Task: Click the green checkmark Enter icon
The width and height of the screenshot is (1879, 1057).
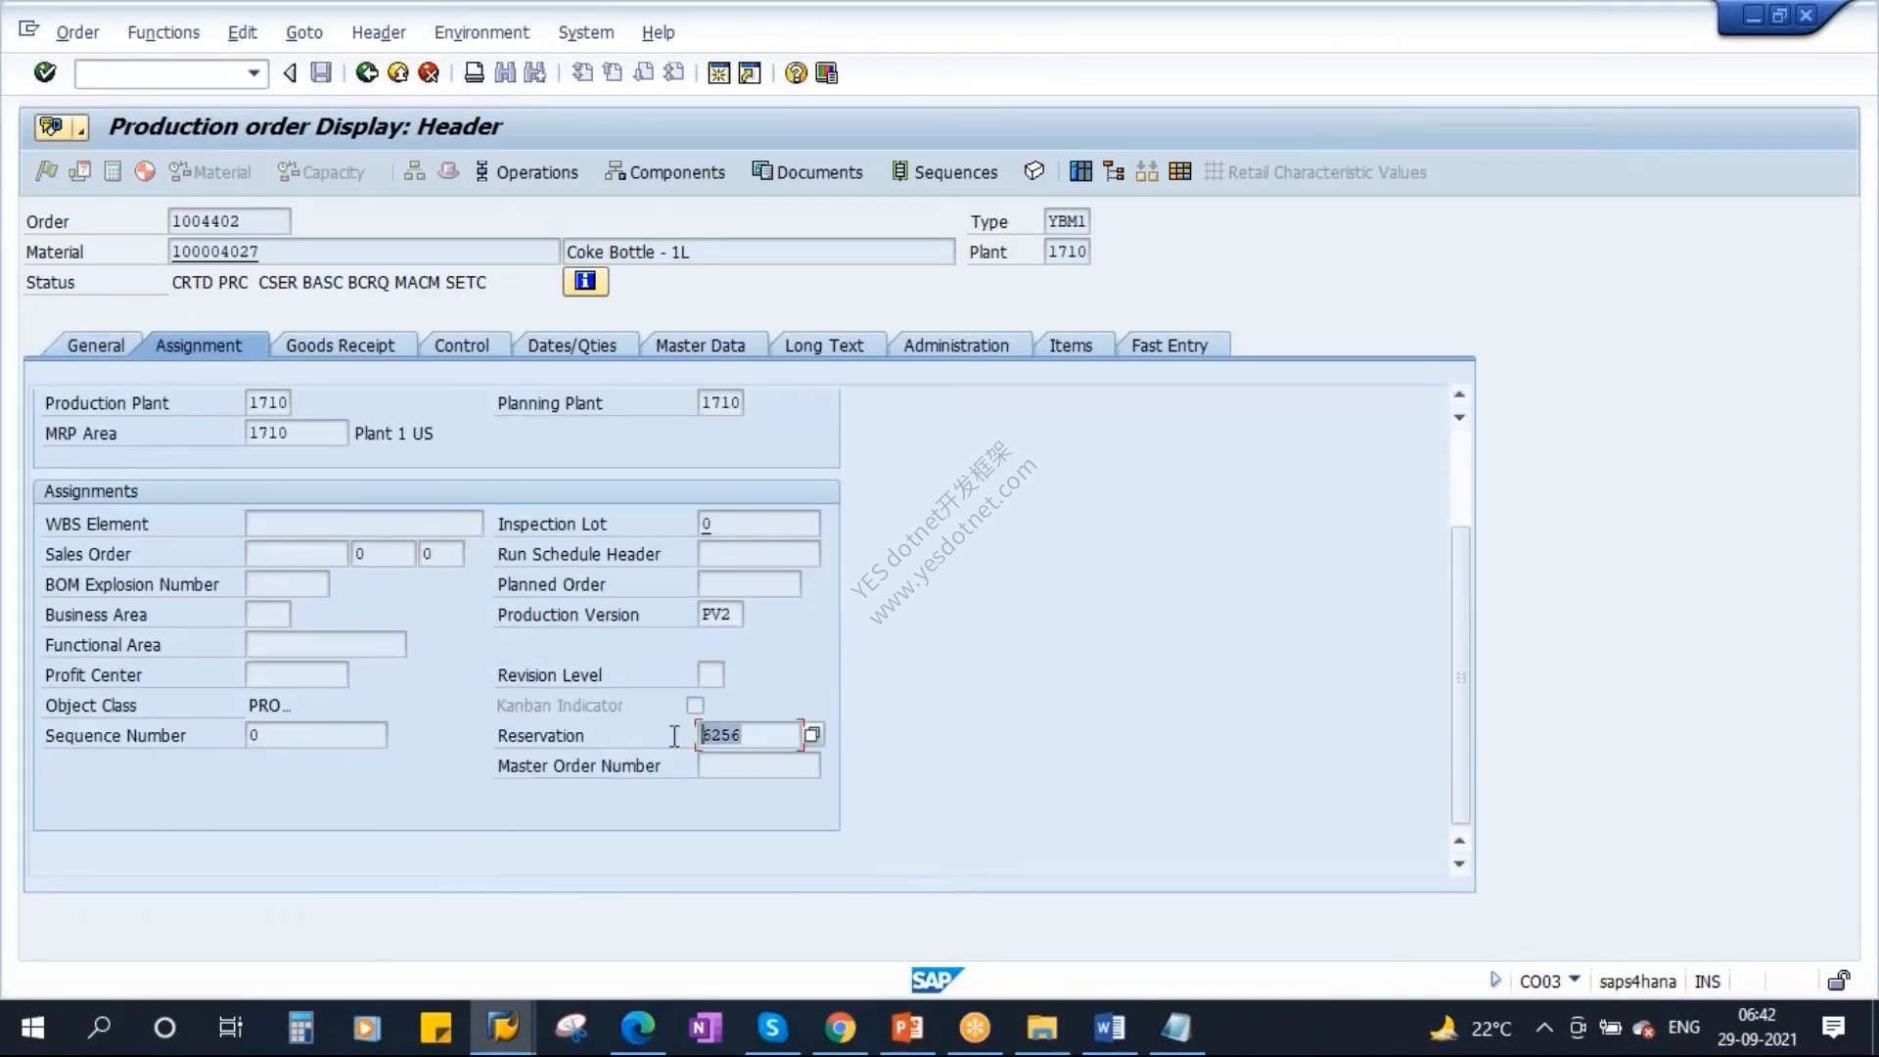Action: tap(45, 72)
